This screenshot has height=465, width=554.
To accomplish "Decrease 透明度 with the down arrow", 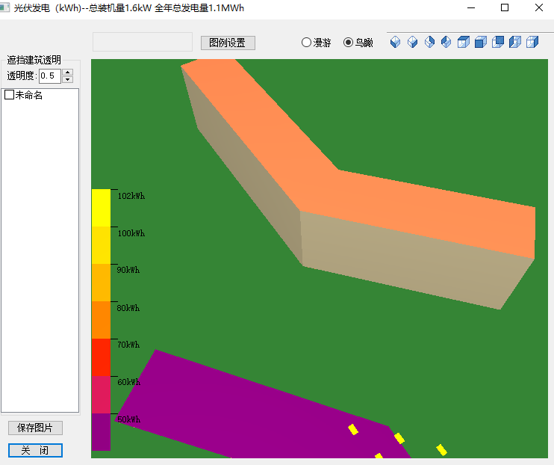I will [x=68, y=79].
